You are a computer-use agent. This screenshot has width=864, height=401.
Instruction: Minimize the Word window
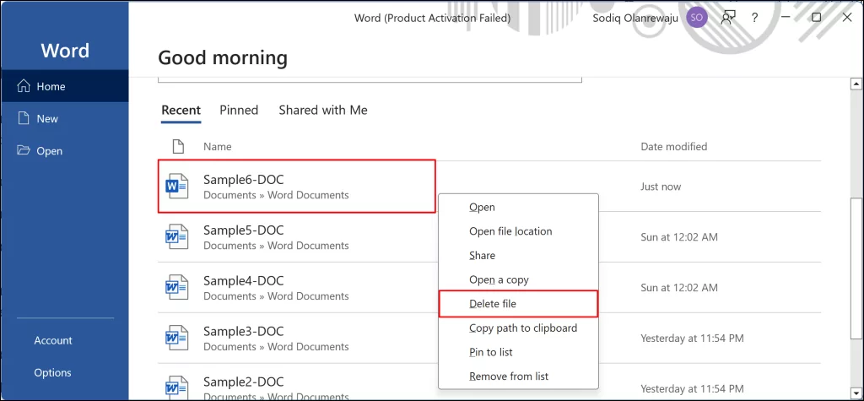tap(786, 18)
